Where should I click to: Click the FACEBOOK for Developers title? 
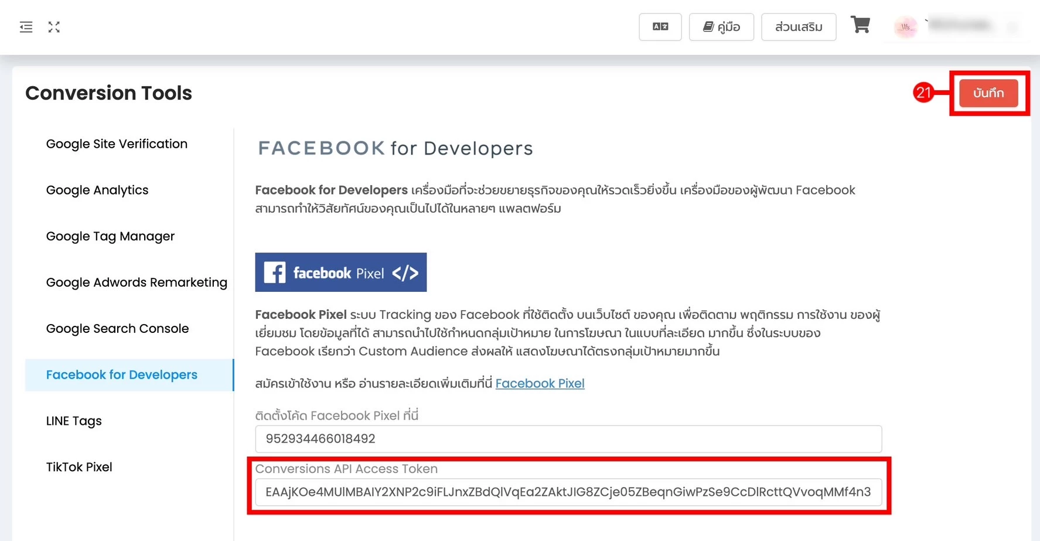coord(395,148)
